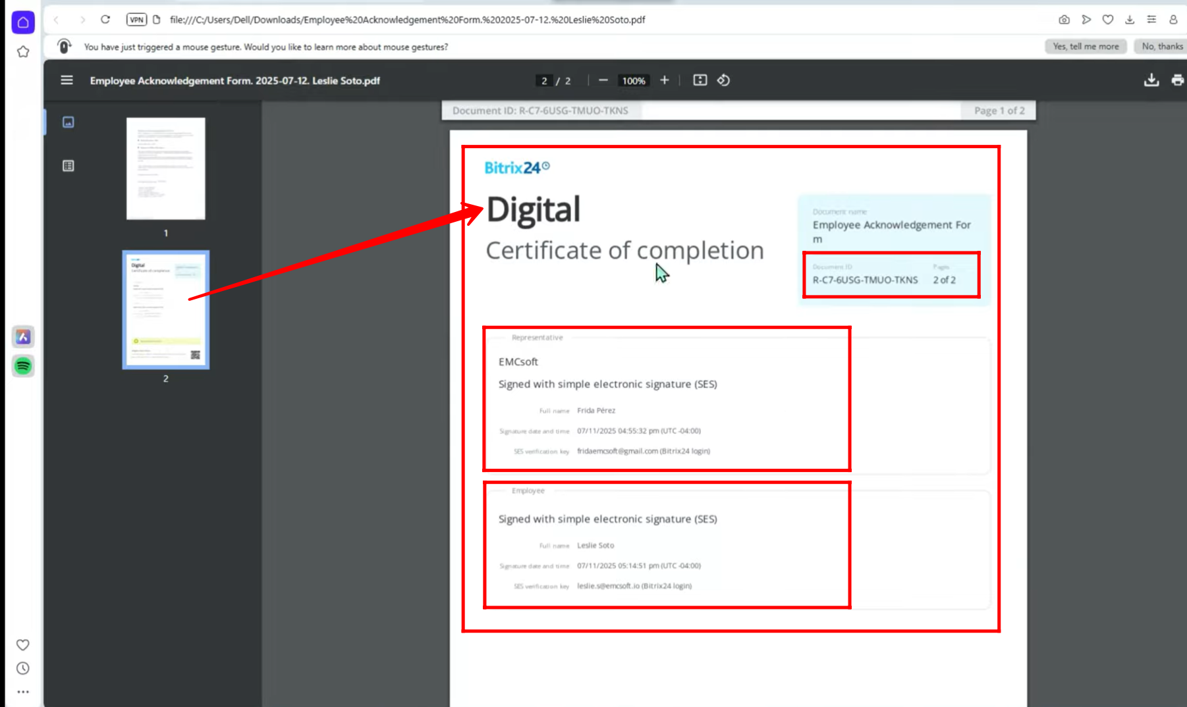Click the 'Leslie Soto' full name text
The width and height of the screenshot is (1187, 707).
[x=595, y=546]
